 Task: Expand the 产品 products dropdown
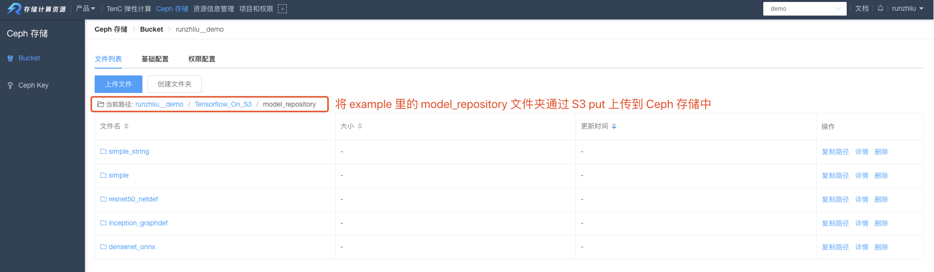click(85, 9)
